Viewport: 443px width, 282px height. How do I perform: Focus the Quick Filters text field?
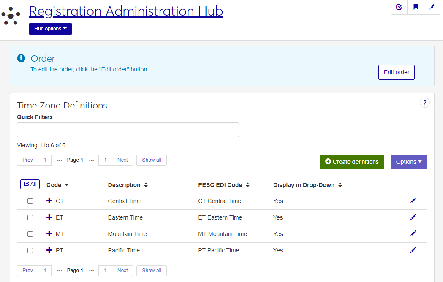128,130
